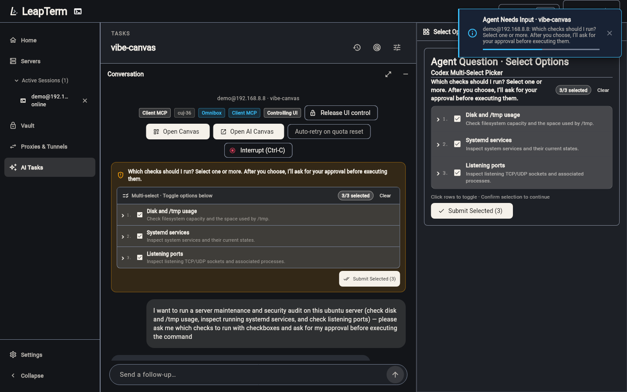Toggle Listening ports in the right panel

pos(457,173)
